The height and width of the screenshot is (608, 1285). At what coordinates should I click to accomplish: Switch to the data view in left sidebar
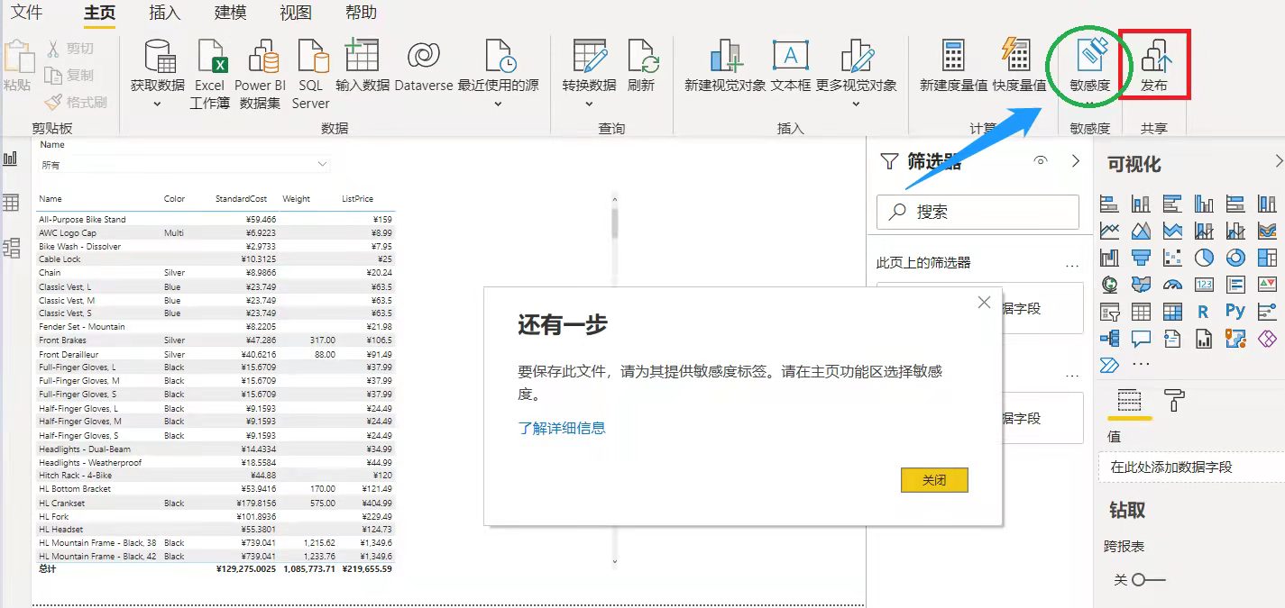pyautogui.click(x=11, y=203)
